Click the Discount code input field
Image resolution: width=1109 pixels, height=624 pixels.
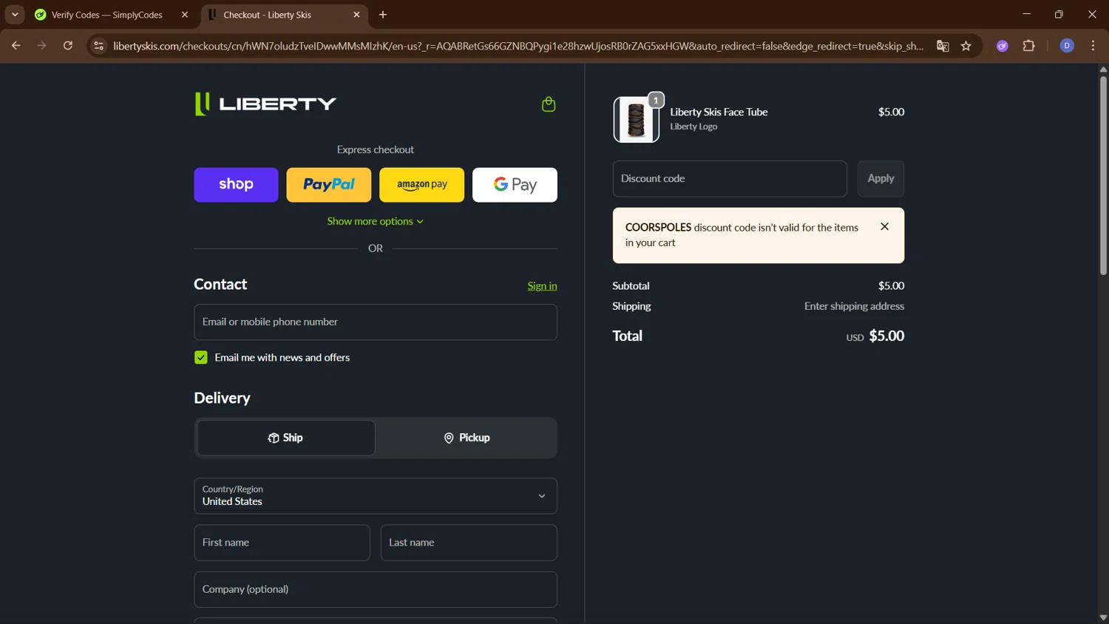coord(730,179)
